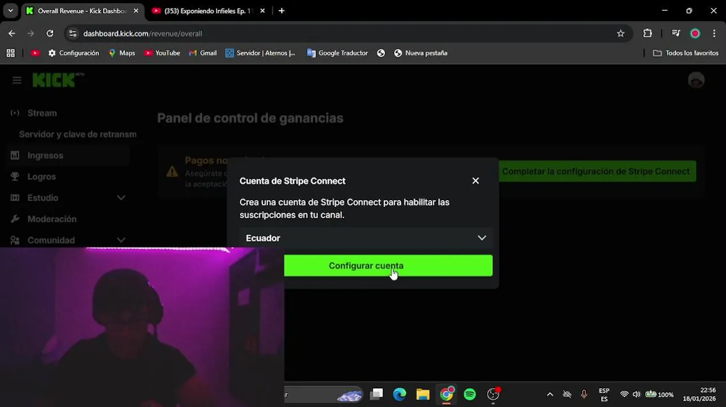Close the Exponiendo Infieles tab
726x407 pixels.
tap(262, 11)
